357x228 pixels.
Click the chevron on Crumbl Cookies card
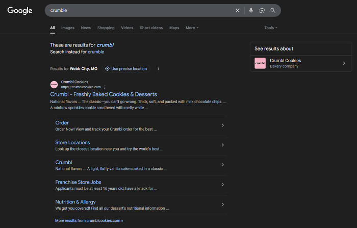click(x=344, y=63)
